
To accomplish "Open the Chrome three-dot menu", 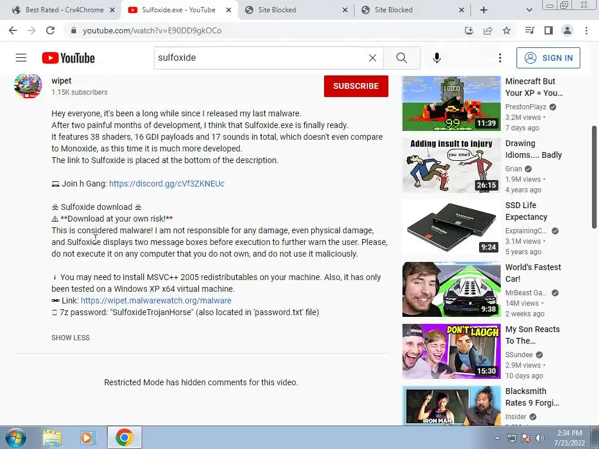I will click(586, 30).
